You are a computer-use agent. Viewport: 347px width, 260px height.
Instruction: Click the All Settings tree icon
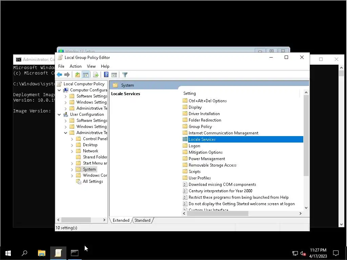pyautogui.click(x=78, y=181)
